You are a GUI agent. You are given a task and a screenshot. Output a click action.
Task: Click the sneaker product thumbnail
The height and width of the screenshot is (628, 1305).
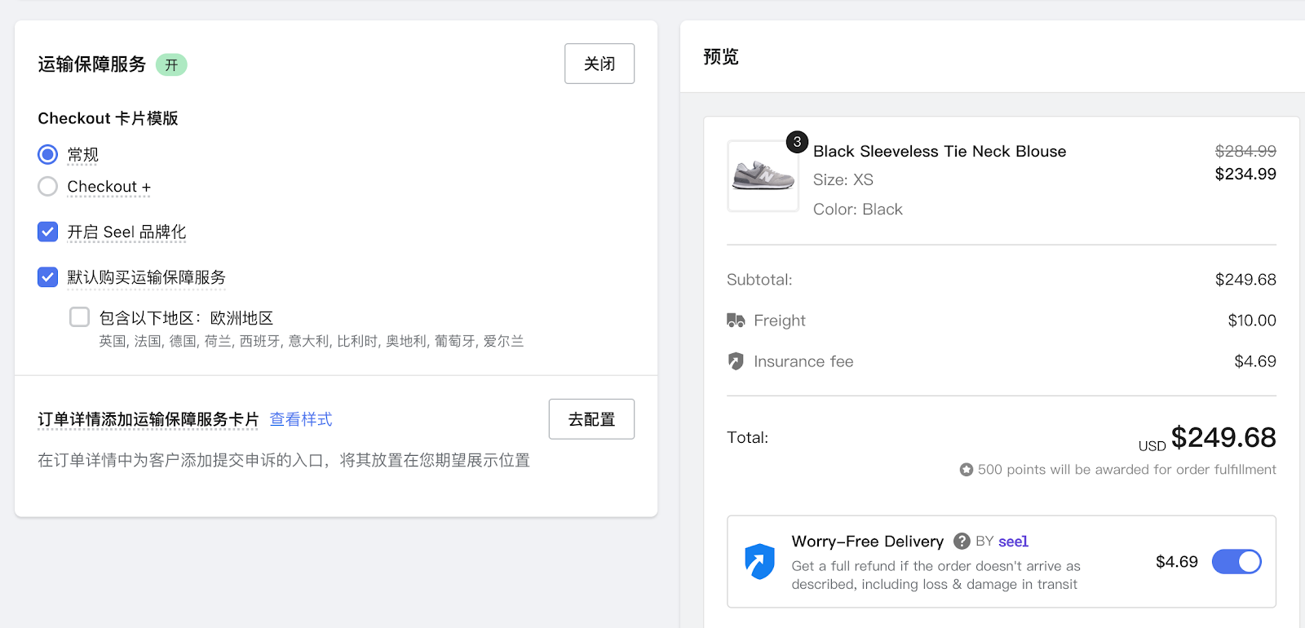(763, 176)
